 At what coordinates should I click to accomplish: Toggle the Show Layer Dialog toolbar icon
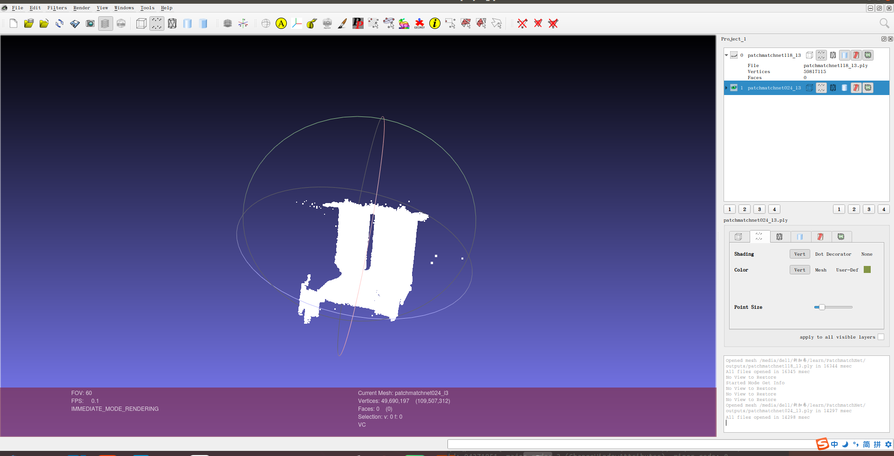106,23
